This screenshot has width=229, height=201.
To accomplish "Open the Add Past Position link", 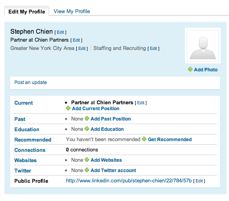I will pos(111,119).
